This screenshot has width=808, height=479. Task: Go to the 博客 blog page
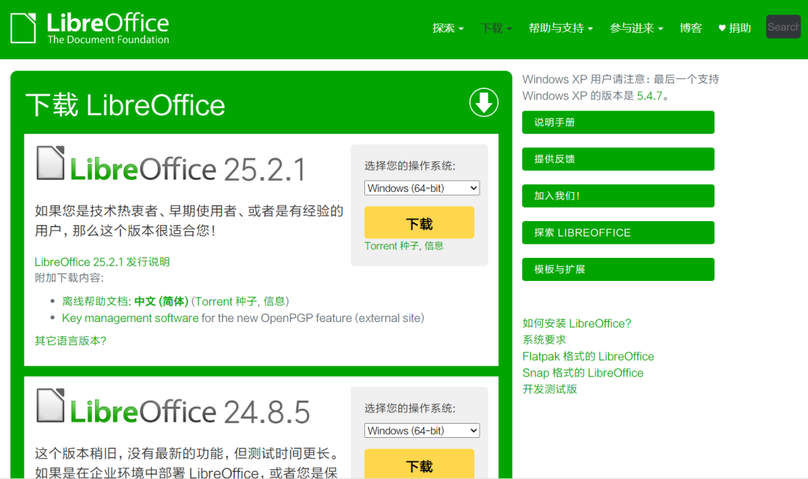pyautogui.click(x=691, y=28)
